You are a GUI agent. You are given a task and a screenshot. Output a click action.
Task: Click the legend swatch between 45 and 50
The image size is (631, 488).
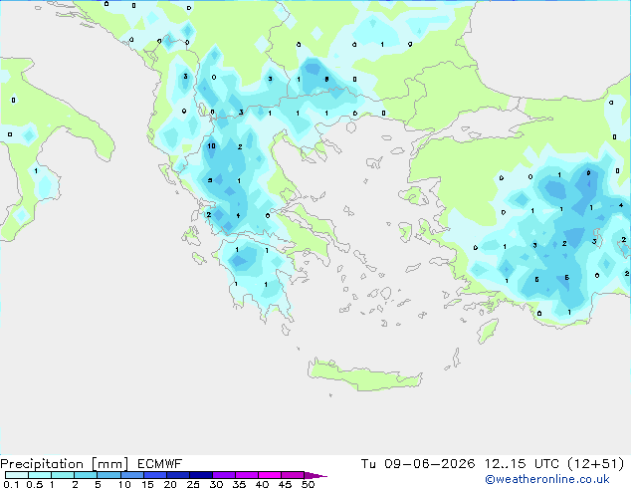click(293, 475)
